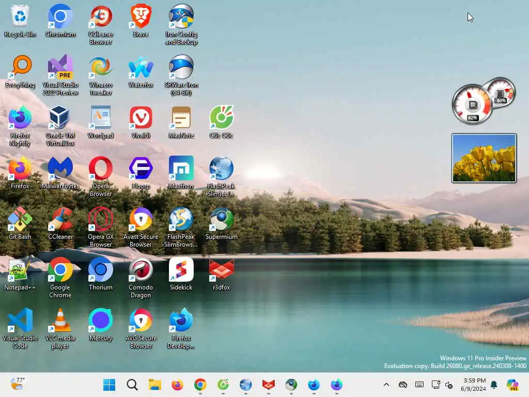
Task: Click the FlashPeak Slimjet desktop icon
Action: 221,177
